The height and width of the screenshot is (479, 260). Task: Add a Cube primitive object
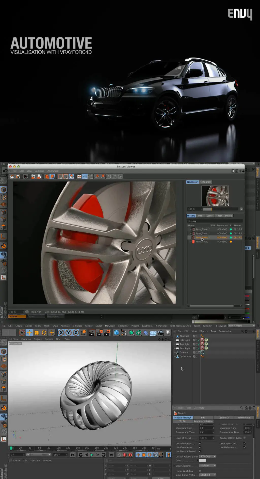[x=116, y=333]
